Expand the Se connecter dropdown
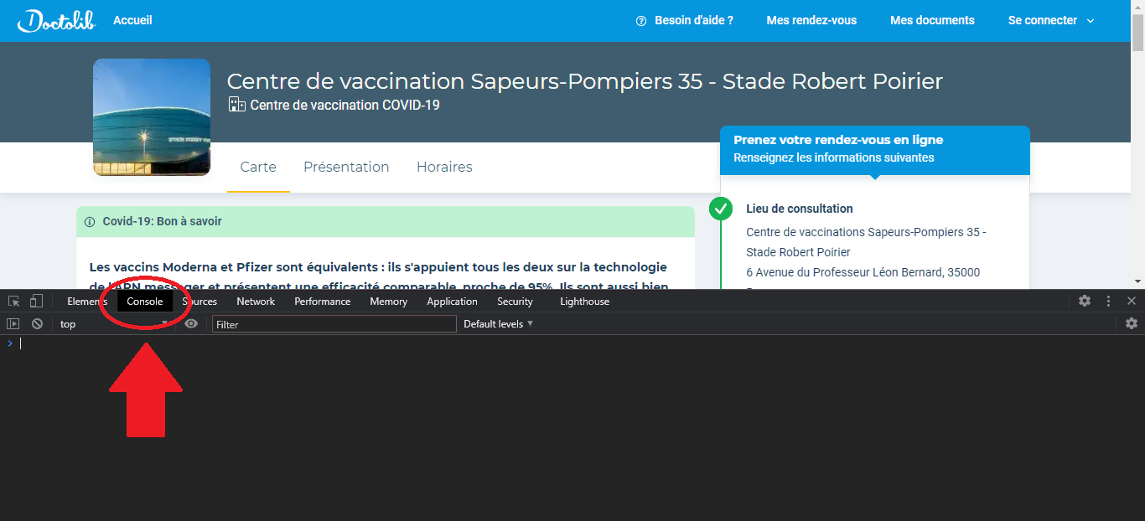This screenshot has width=1145, height=521. pos(1051,21)
